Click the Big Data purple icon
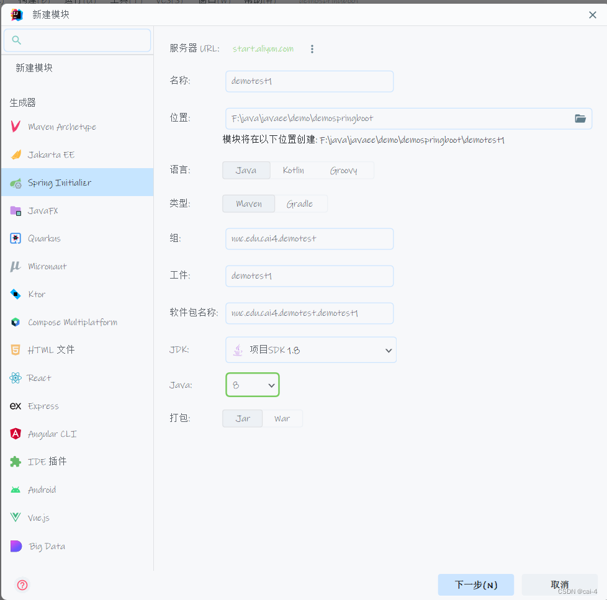Viewport: 607px width, 600px height. [16, 546]
